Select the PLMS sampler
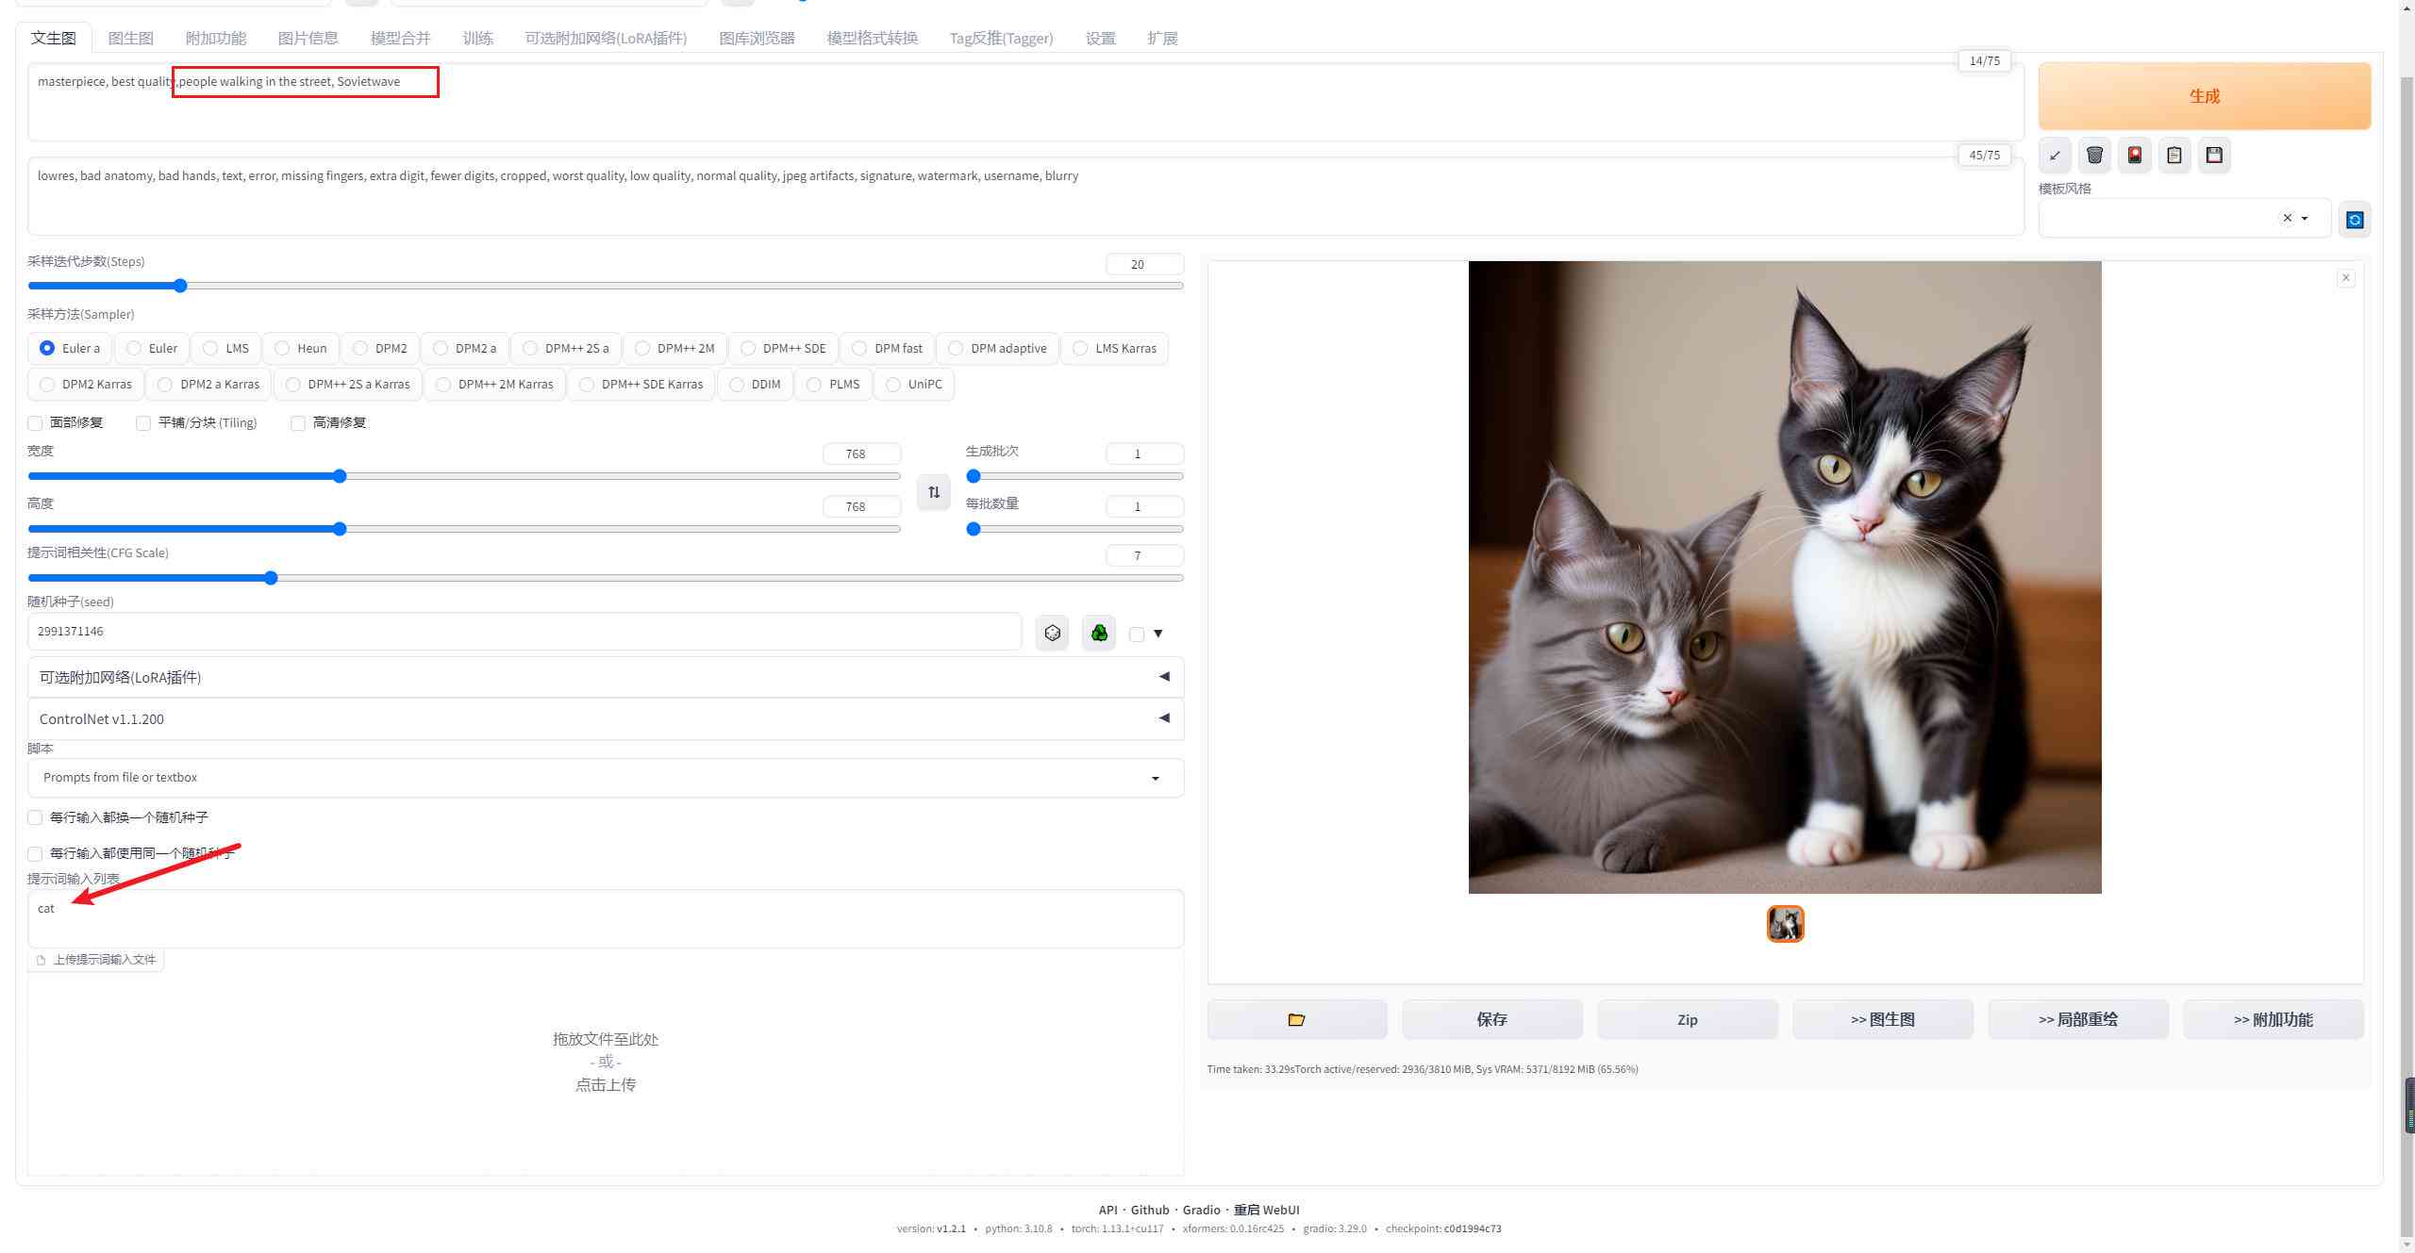 [833, 384]
